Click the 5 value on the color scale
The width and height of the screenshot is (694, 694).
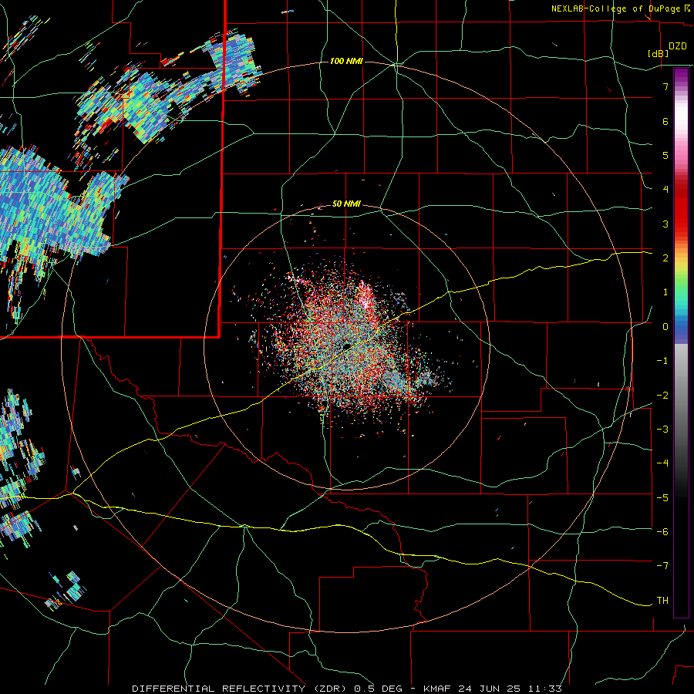coord(665,155)
